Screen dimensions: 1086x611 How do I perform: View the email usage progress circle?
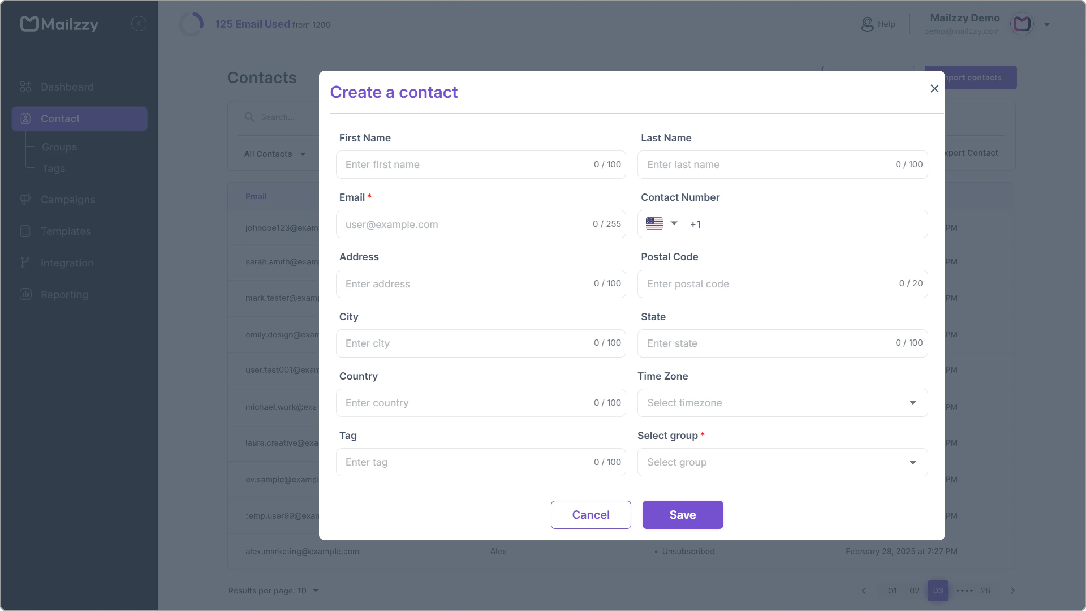point(191,24)
